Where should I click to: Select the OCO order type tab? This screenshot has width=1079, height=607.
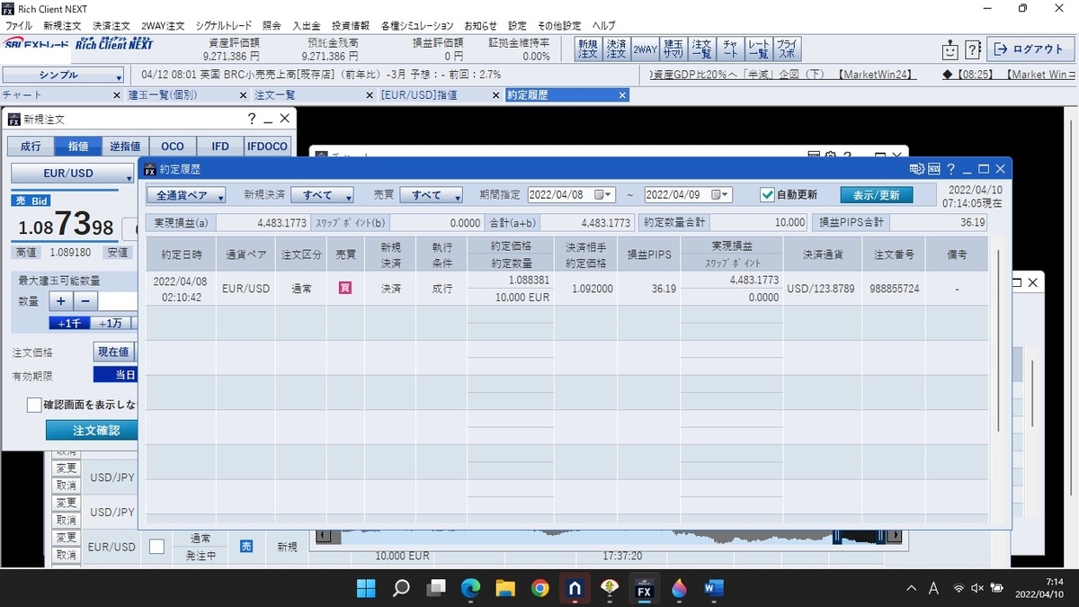173,147
